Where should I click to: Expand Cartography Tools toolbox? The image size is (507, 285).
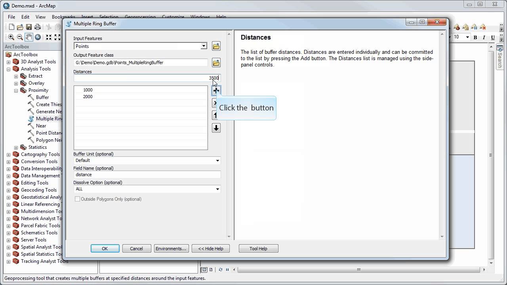click(9, 154)
